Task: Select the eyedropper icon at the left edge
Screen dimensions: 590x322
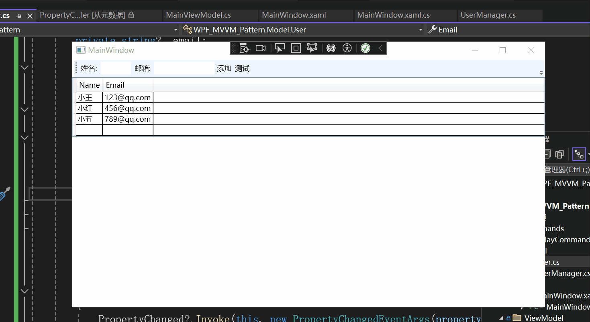Action: point(5,193)
